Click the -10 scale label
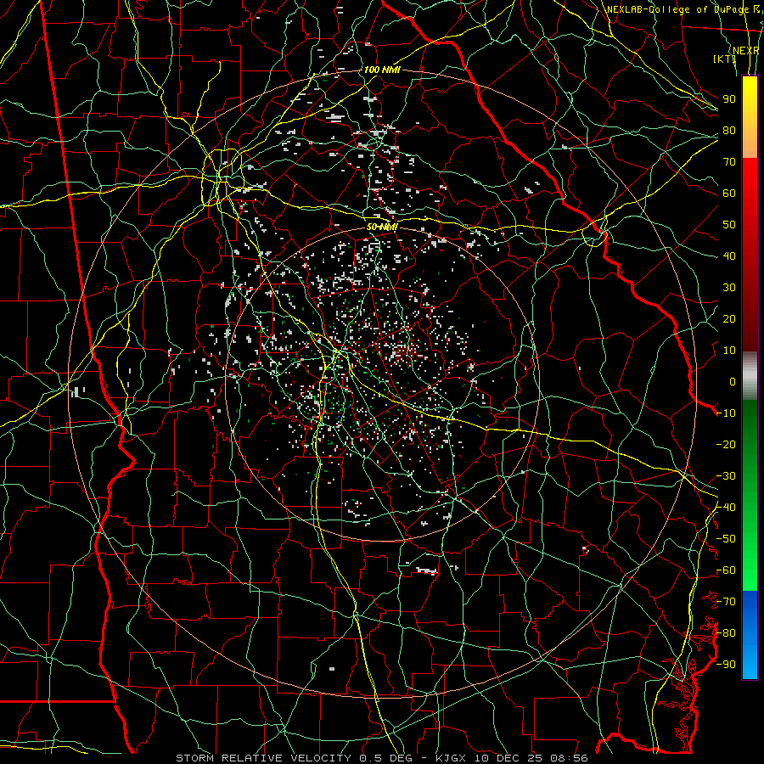This screenshot has width=764, height=764. (x=726, y=413)
